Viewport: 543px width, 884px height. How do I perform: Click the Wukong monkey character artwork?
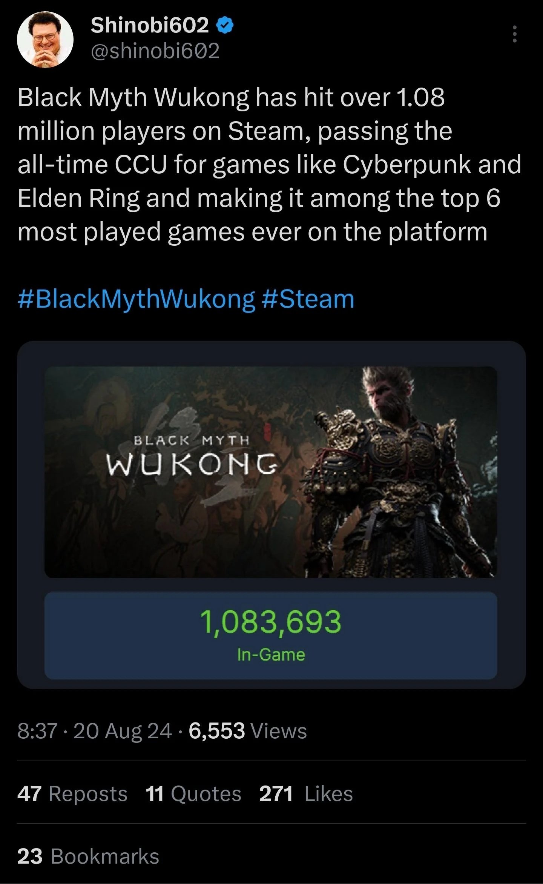(x=400, y=472)
